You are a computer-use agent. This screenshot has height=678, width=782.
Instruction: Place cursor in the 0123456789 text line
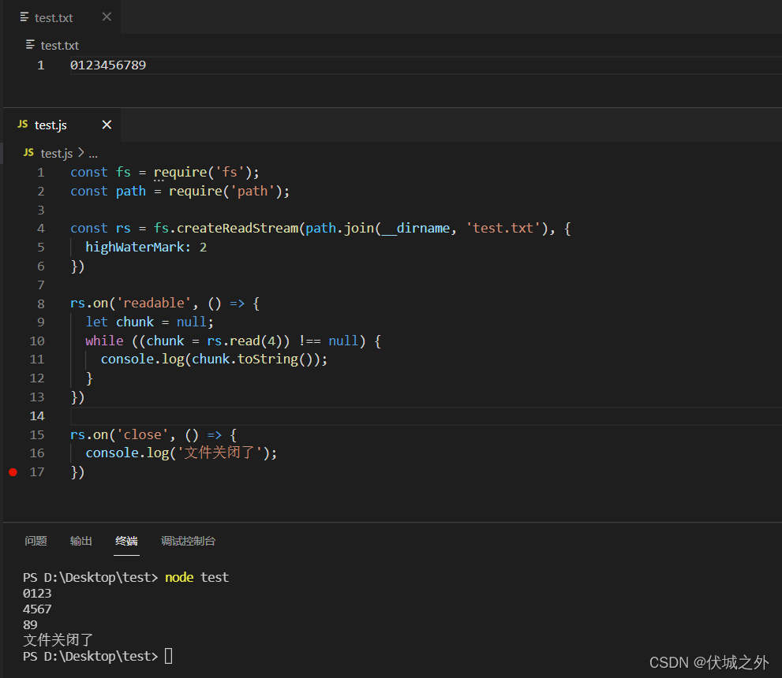coord(108,65)
